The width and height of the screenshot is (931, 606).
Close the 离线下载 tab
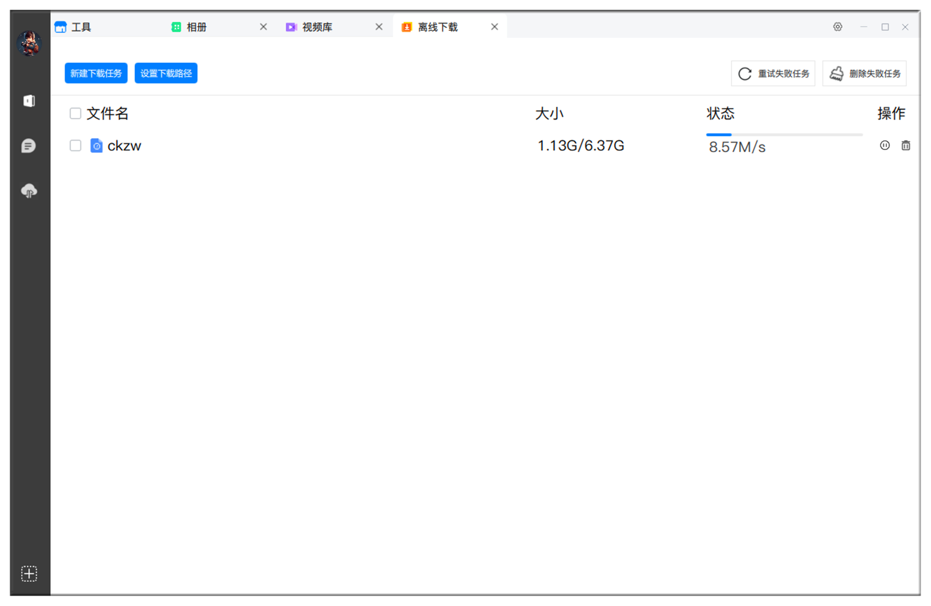(494, 27)
